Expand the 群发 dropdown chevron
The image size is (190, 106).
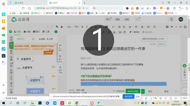(176, 92)
